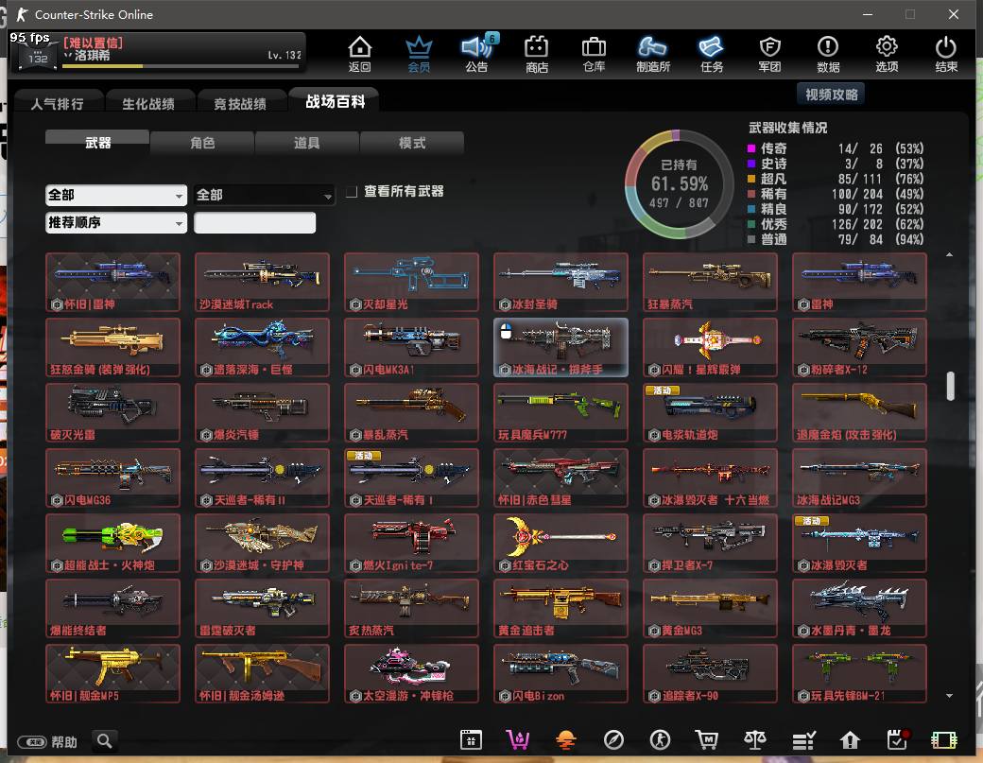The width and height of the screenshot is (983, 763).
Task: Select the 模式 sub-tab
Action: tap(412, 143)
